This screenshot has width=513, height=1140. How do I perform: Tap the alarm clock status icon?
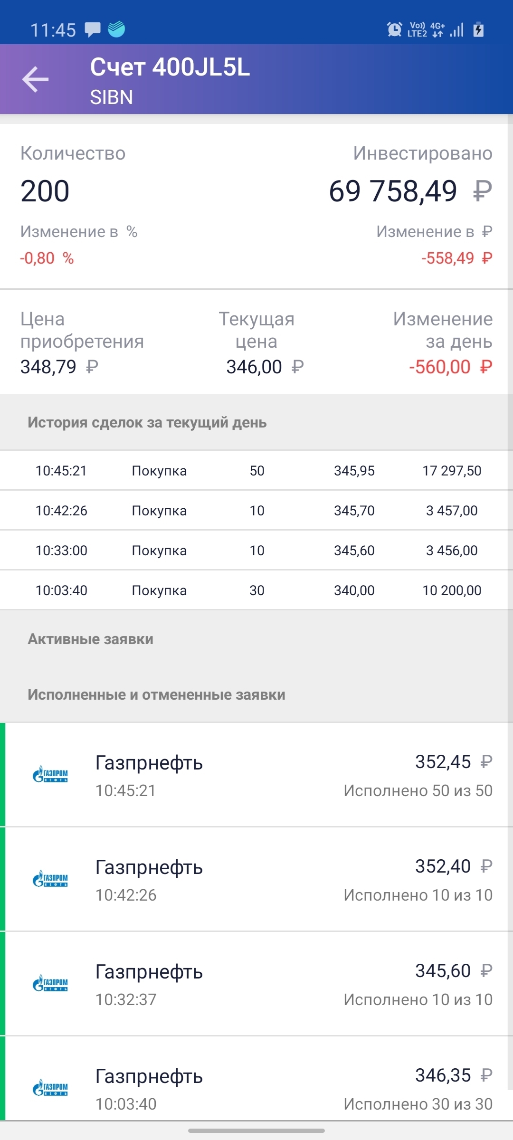tap(394, 29)
